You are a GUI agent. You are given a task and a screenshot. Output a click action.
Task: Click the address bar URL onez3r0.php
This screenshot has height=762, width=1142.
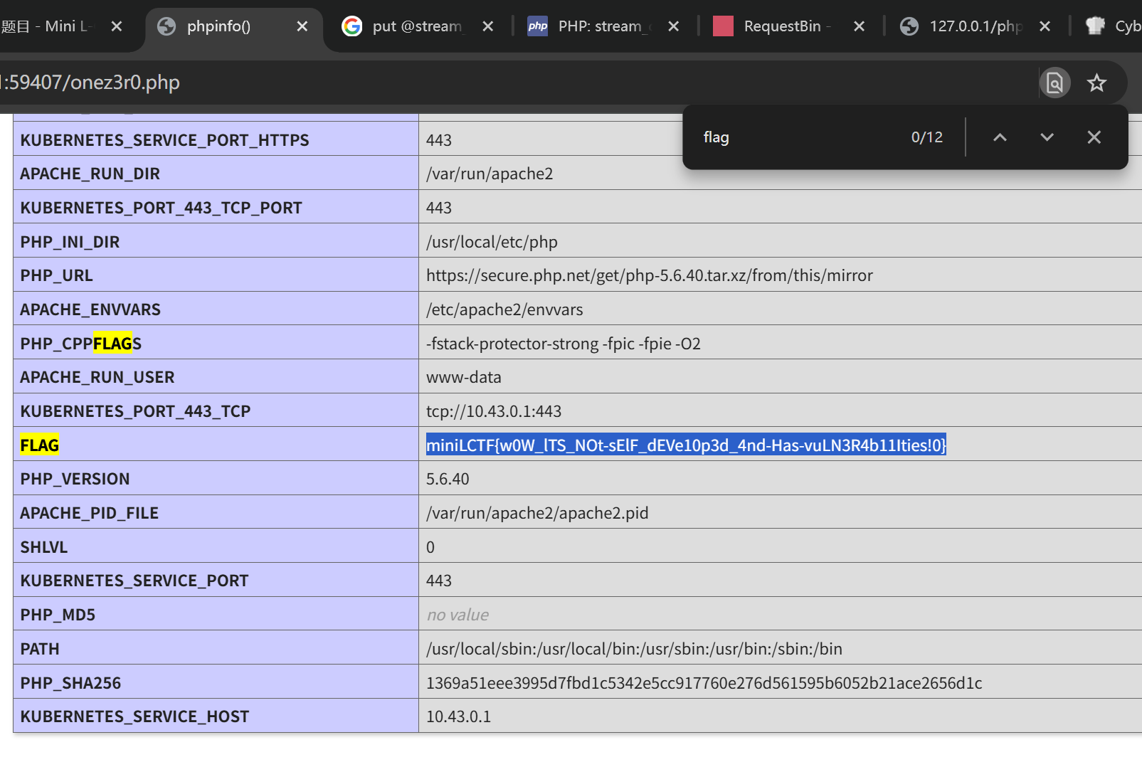pos(92,83)
